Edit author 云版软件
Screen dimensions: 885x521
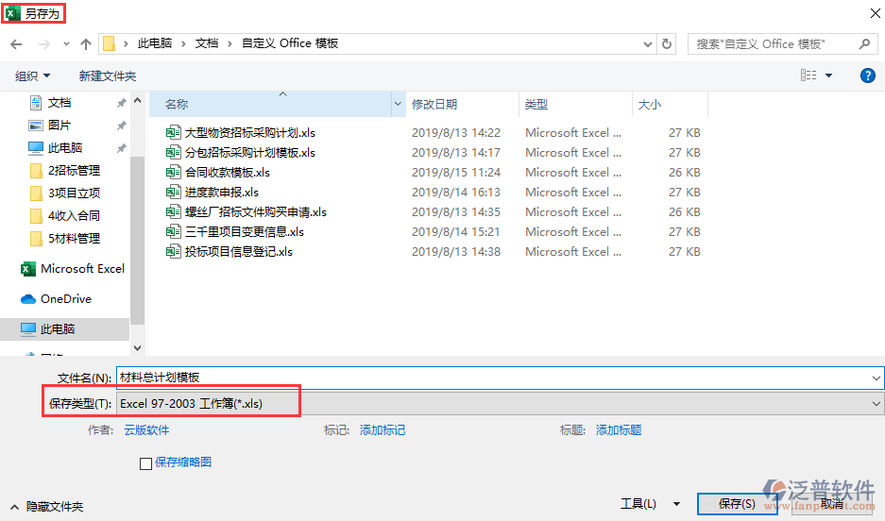click(146, 430)
